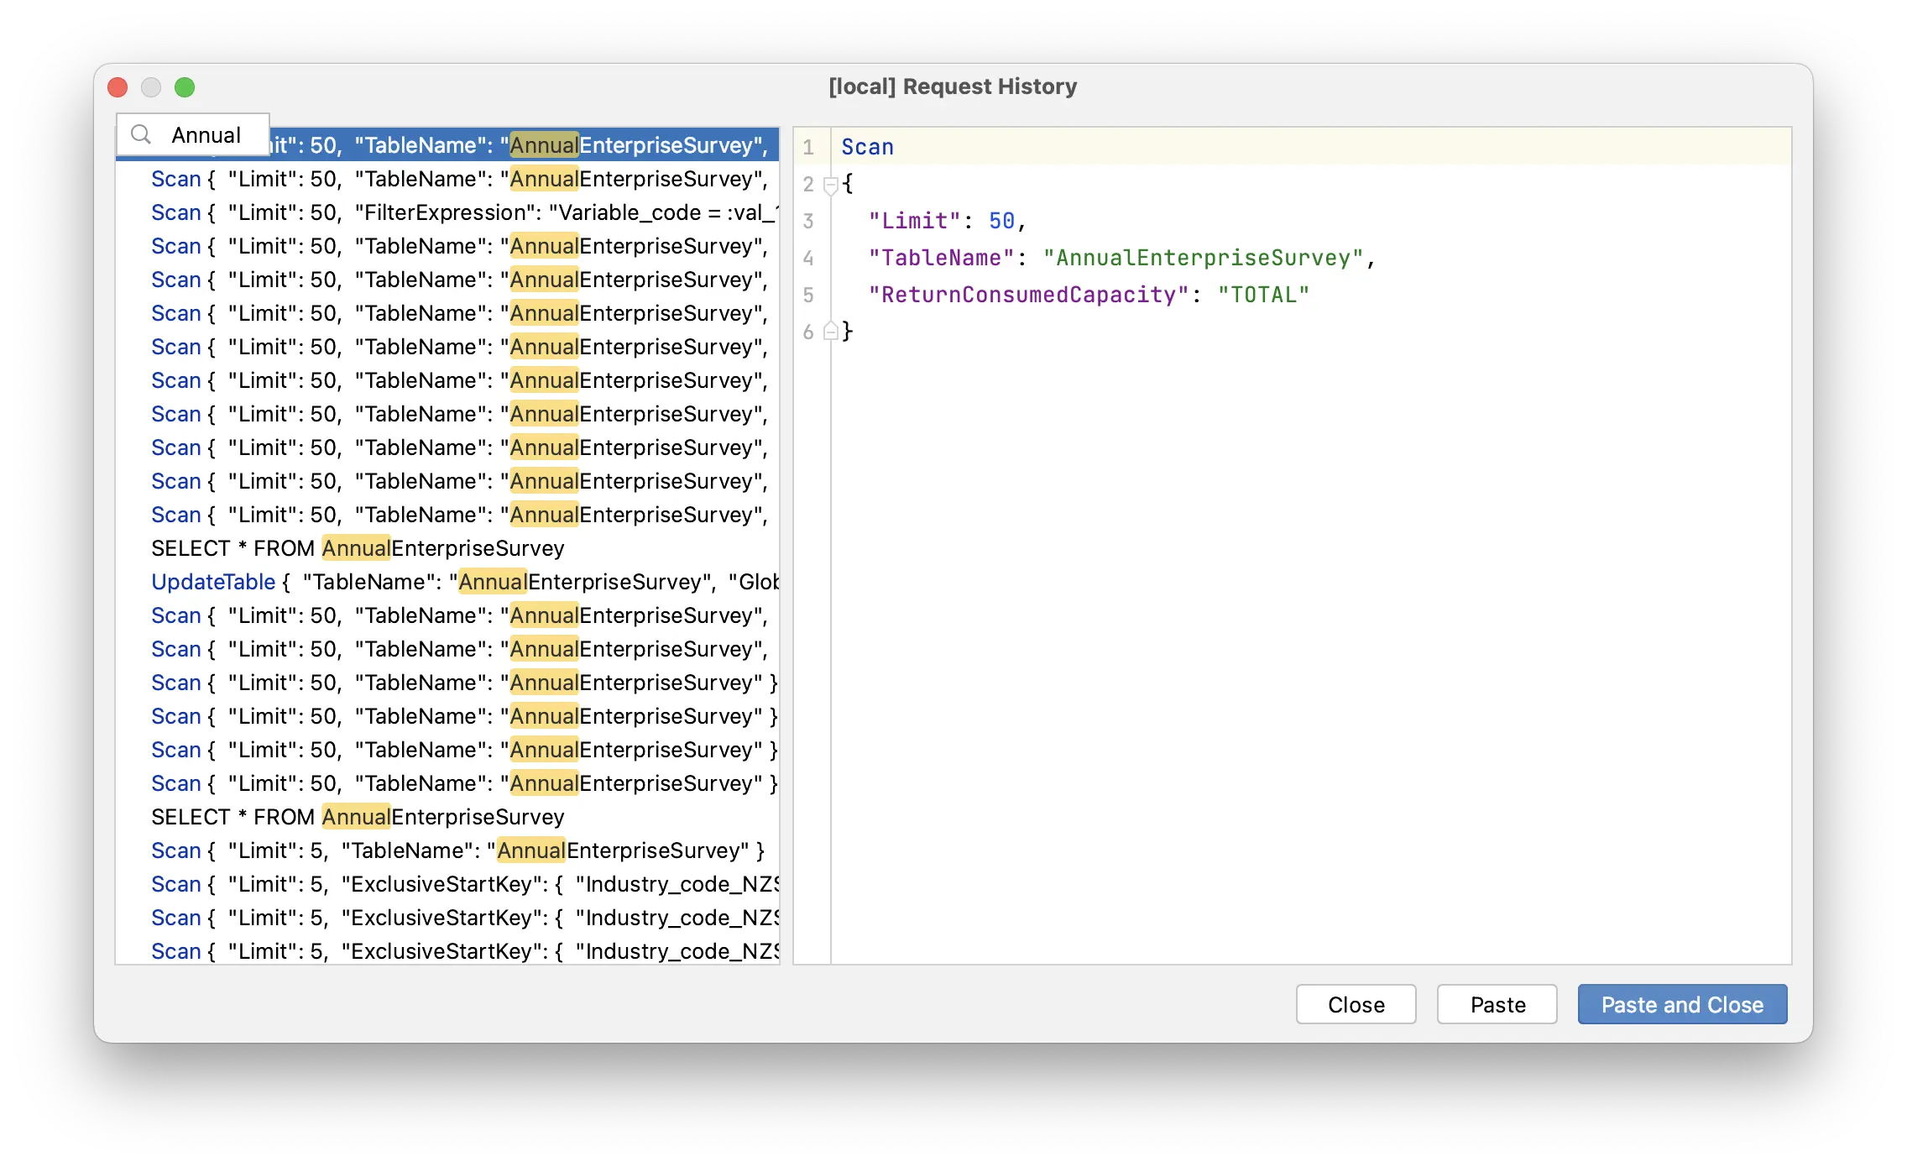Screen dimensions: 1907x1167
Task: Click the "Limit" key in the editor
Action: [x=914, y=221]
